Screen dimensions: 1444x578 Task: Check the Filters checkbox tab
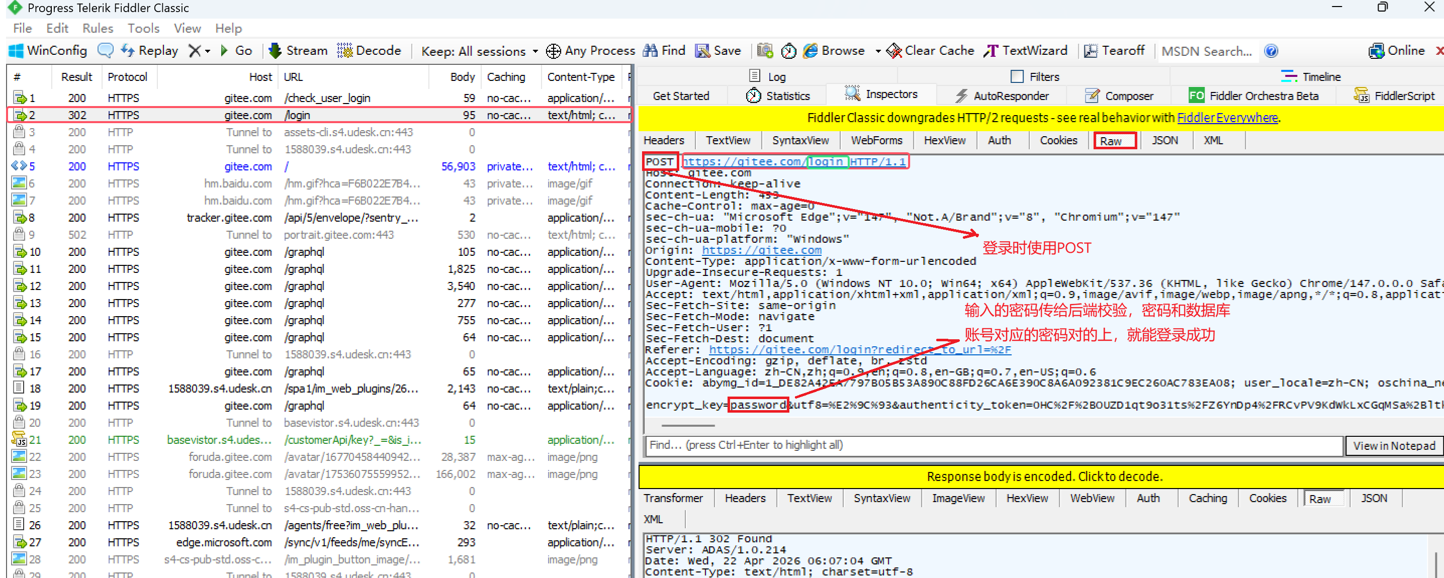(x=1016, y=76)
